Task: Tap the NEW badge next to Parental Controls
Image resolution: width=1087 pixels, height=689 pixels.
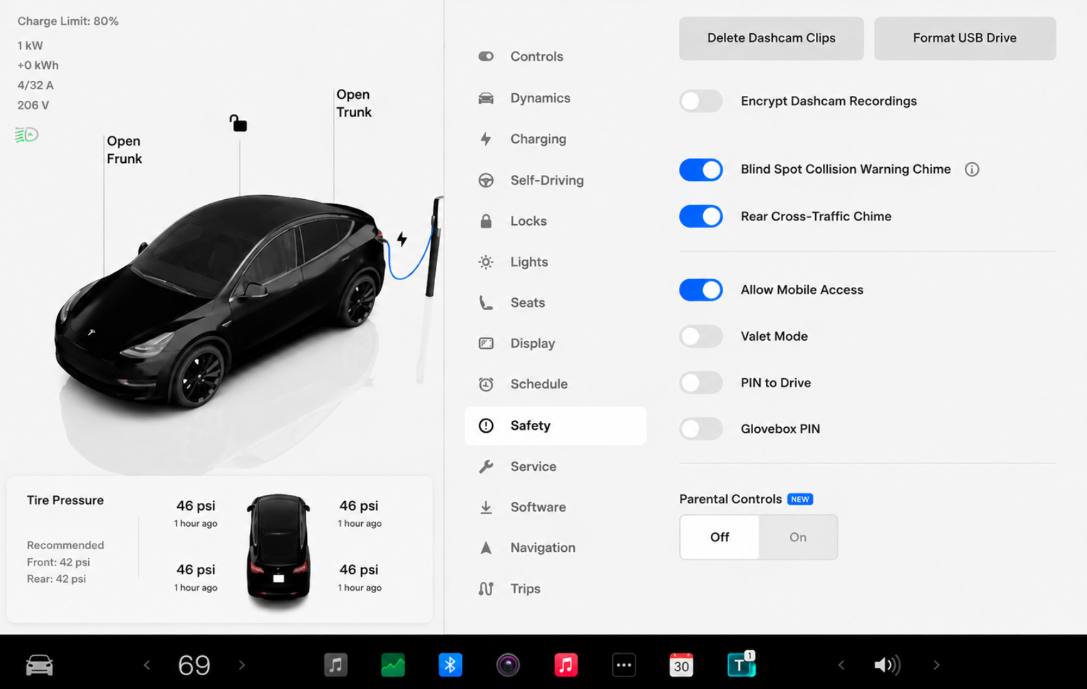Action: point(800,499)
